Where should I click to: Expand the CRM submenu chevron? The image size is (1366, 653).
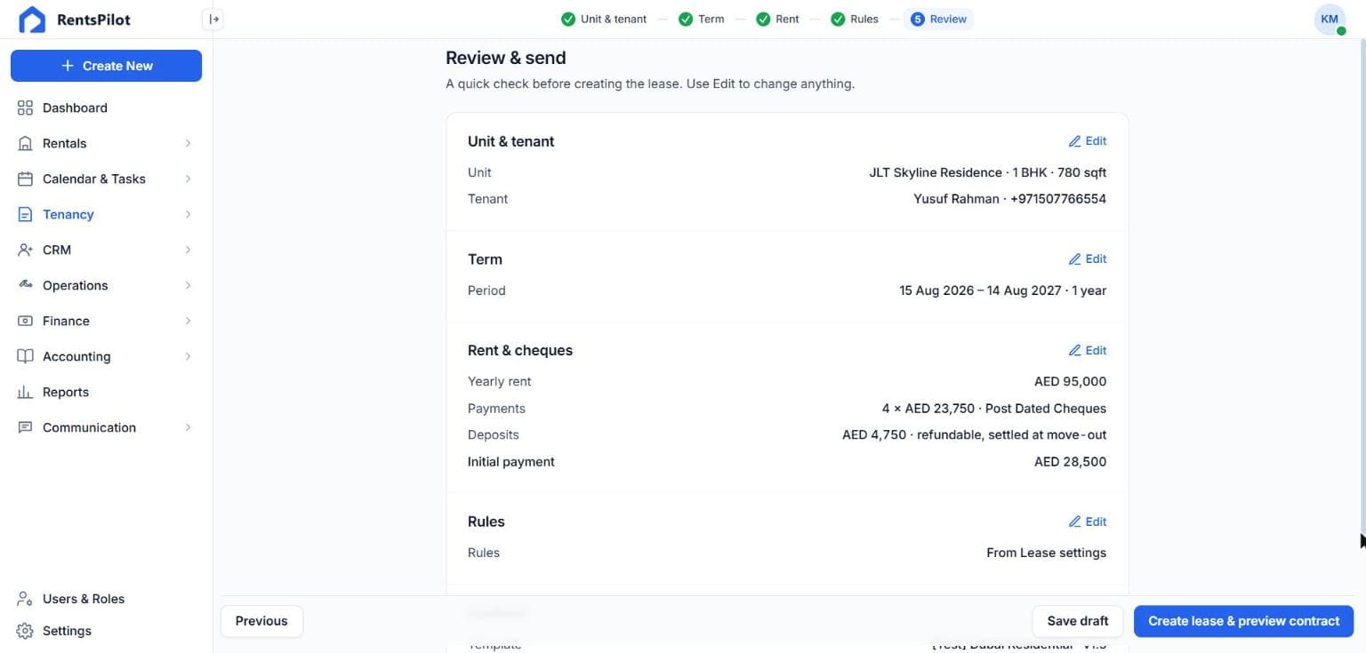click(x=188, y=250)
